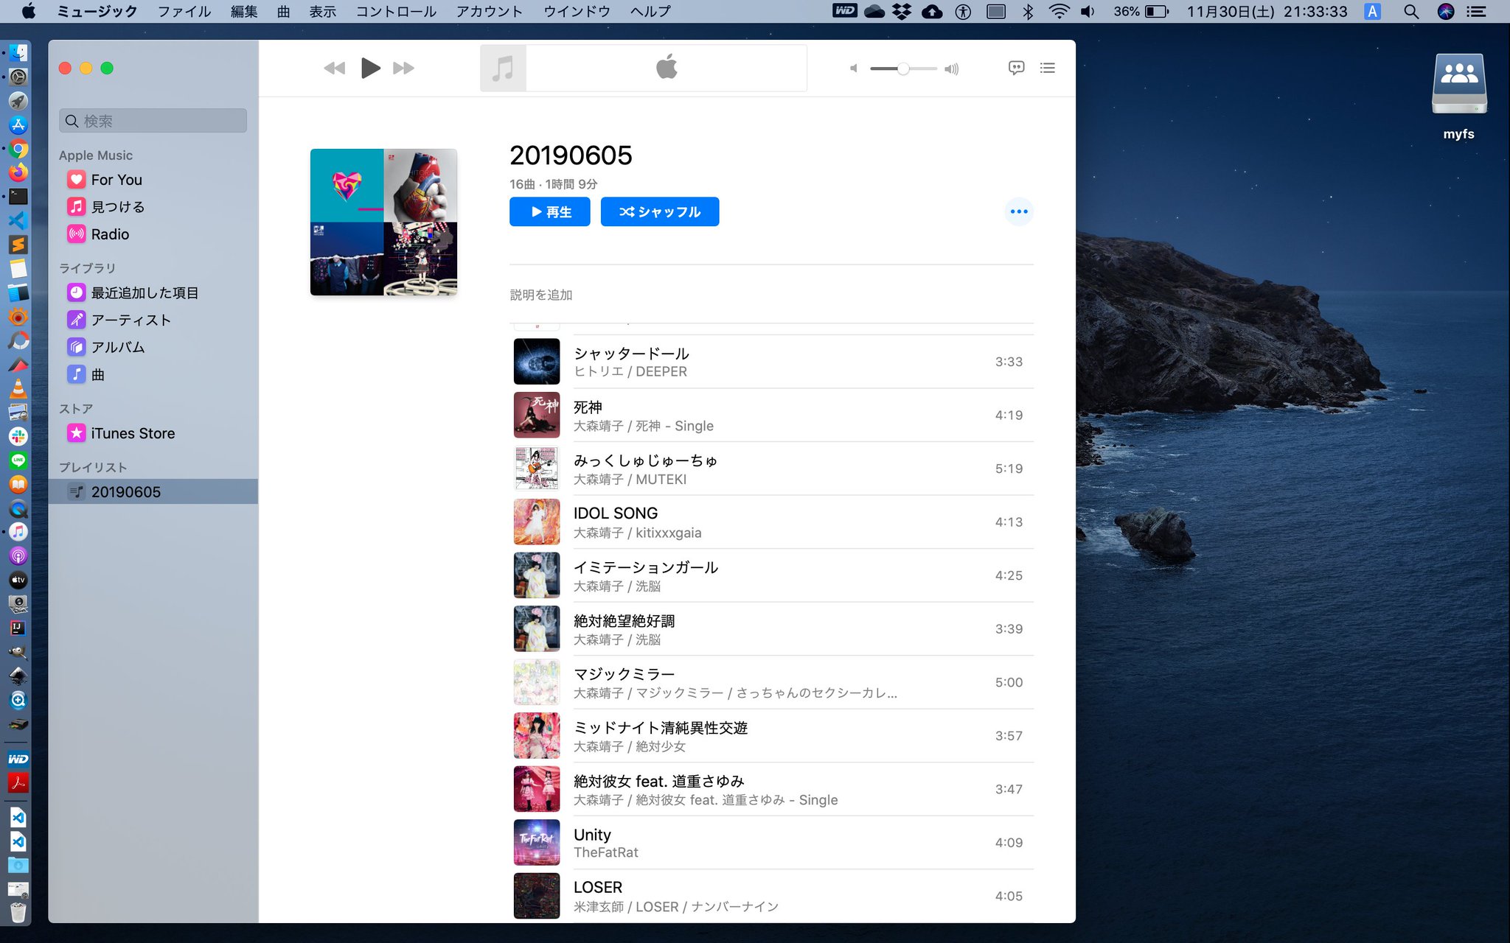
Task: Open the lyrics speech bubble icon
Action: (1016, 68)
